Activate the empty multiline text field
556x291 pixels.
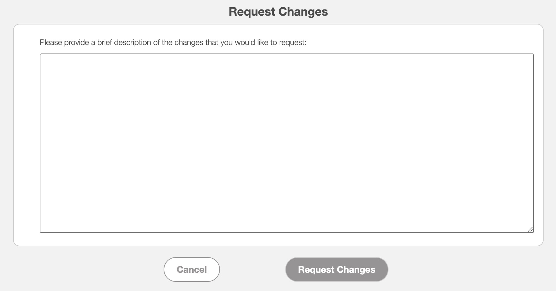point(286,143)
